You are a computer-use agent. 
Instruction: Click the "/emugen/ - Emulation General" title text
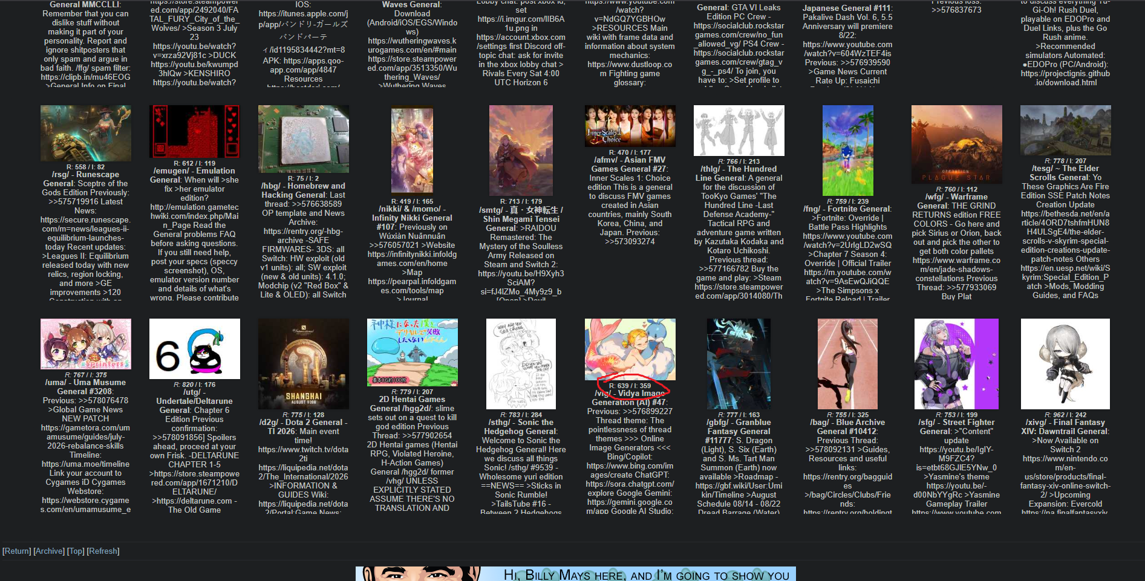194,175
